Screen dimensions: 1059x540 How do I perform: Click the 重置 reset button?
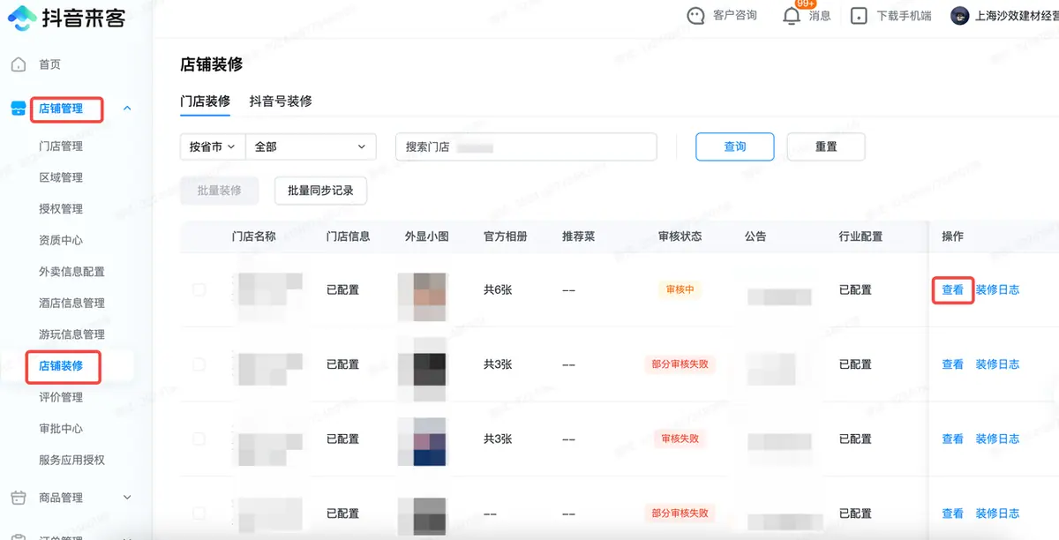826,146
